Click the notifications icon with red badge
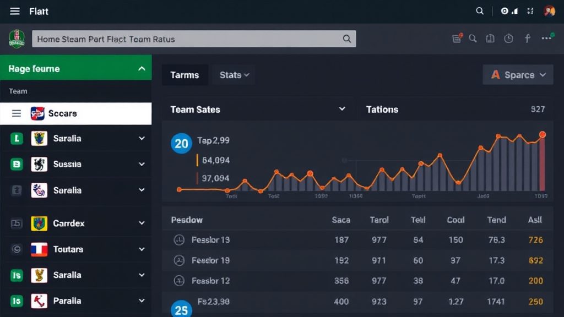 click(x=457, y=38)
